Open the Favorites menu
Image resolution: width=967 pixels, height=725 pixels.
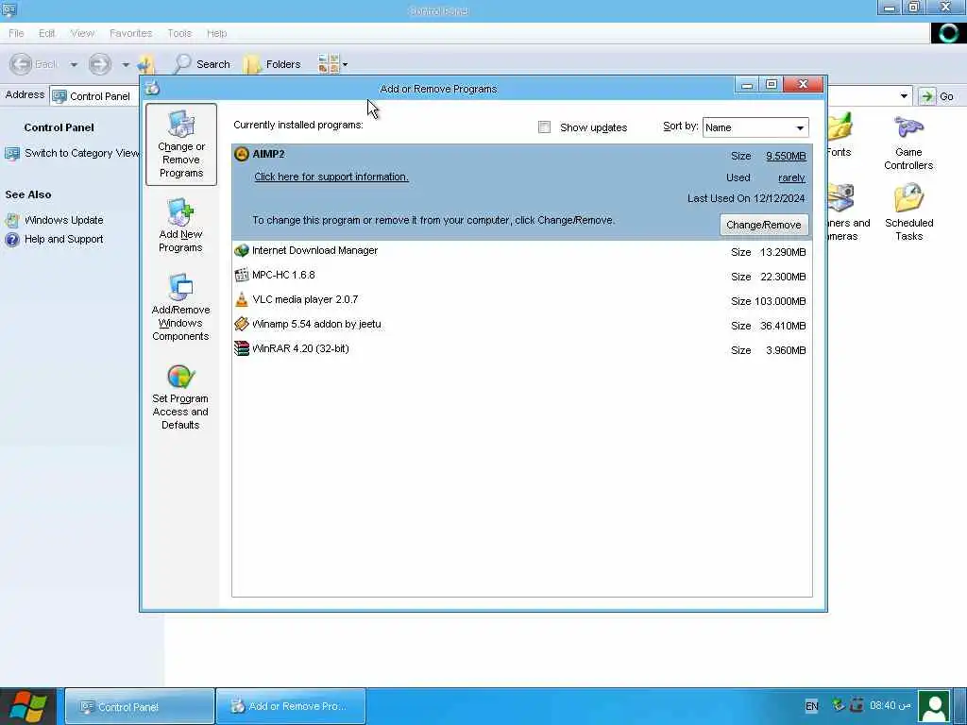[130, 33]
